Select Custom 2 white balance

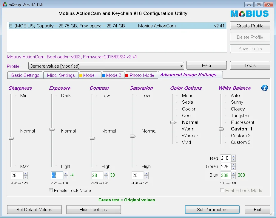(240, 136)
